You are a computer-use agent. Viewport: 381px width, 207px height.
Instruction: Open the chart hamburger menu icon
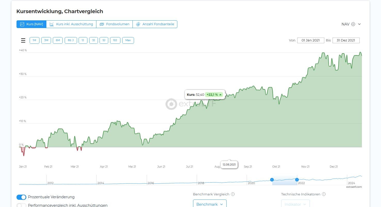click(23, 40)
